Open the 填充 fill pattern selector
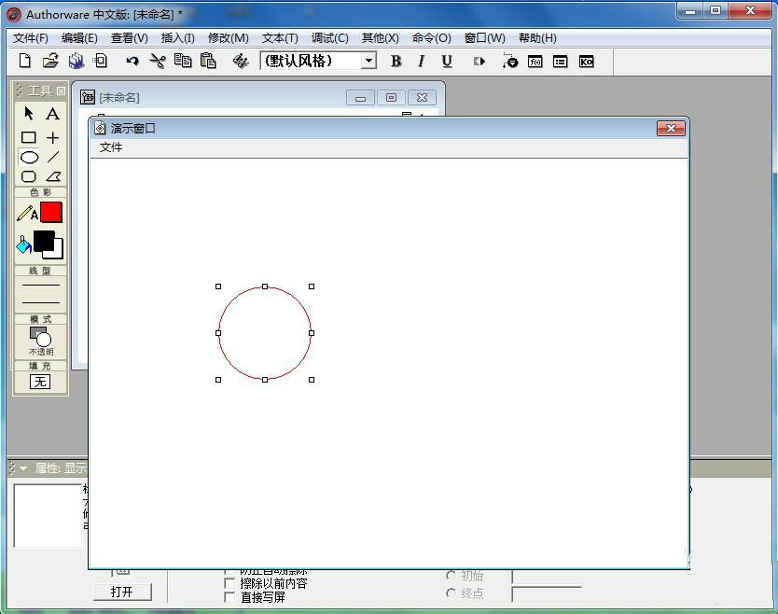This screenshot has height=614, width=778. (39, 383)
